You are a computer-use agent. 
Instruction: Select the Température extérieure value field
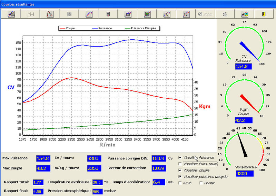coord(98,182)
